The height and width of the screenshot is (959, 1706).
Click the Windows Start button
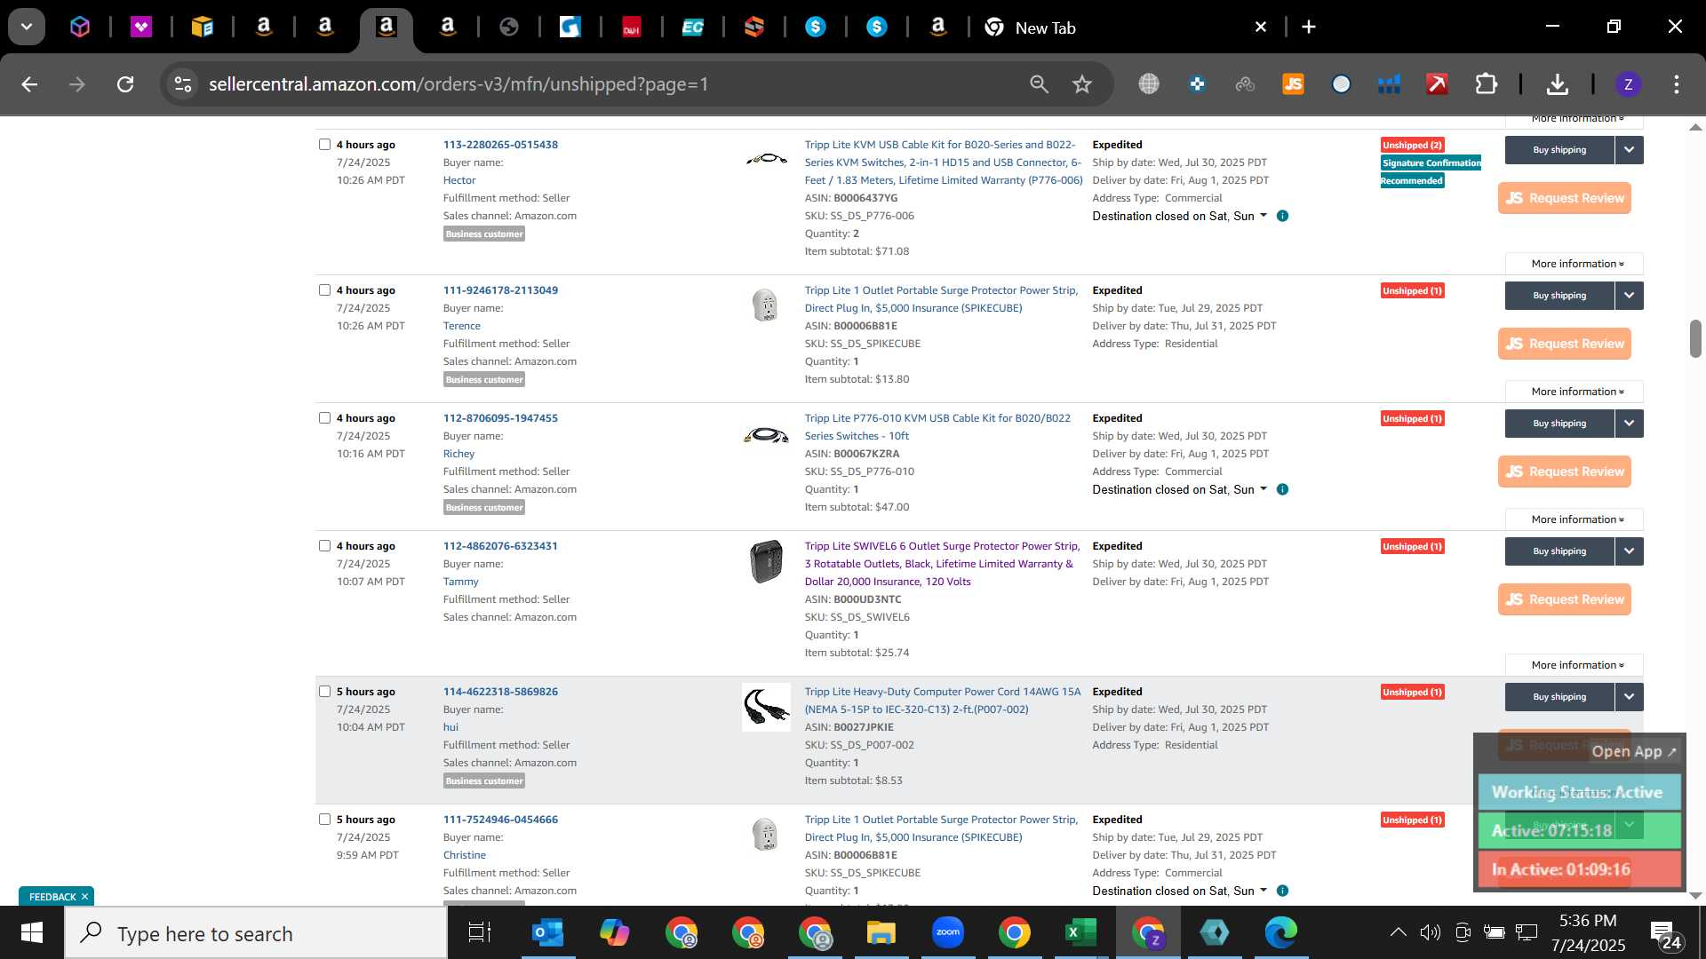[x=32, y=932]
